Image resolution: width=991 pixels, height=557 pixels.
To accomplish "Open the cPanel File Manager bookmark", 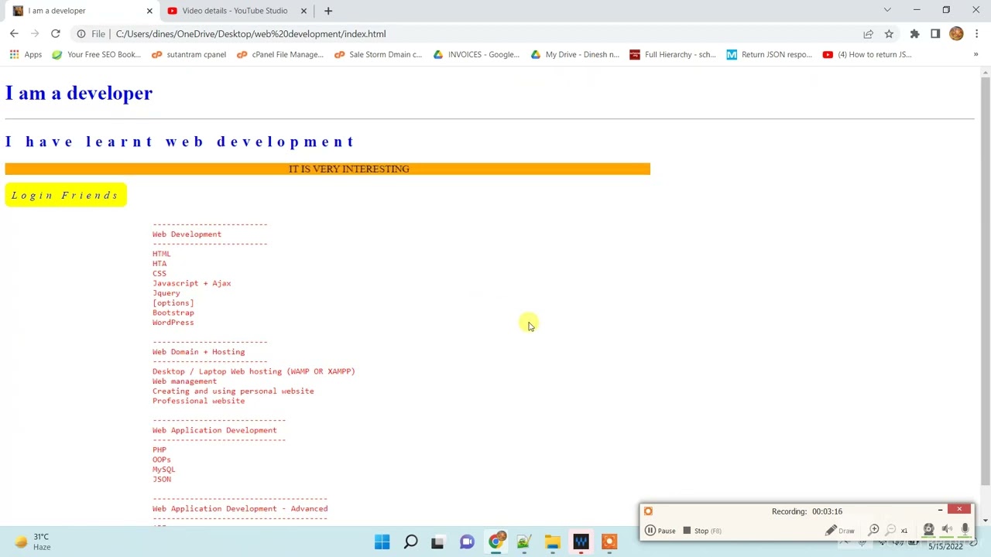I will (x=280, y=54).
